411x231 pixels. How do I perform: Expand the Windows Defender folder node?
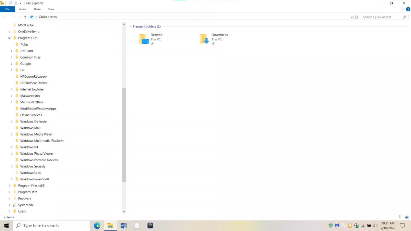pyautogui.click(x=12, y=121)
